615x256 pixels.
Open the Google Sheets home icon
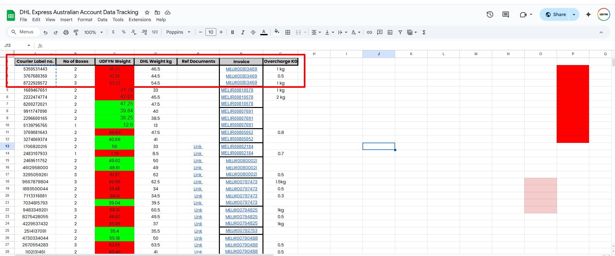11,15
